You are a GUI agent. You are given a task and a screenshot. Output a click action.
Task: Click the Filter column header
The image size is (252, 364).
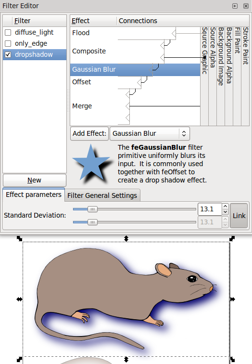coord(39,21)
